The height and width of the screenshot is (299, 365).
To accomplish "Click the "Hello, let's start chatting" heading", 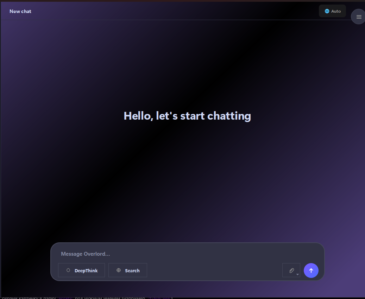I will 187,116.
